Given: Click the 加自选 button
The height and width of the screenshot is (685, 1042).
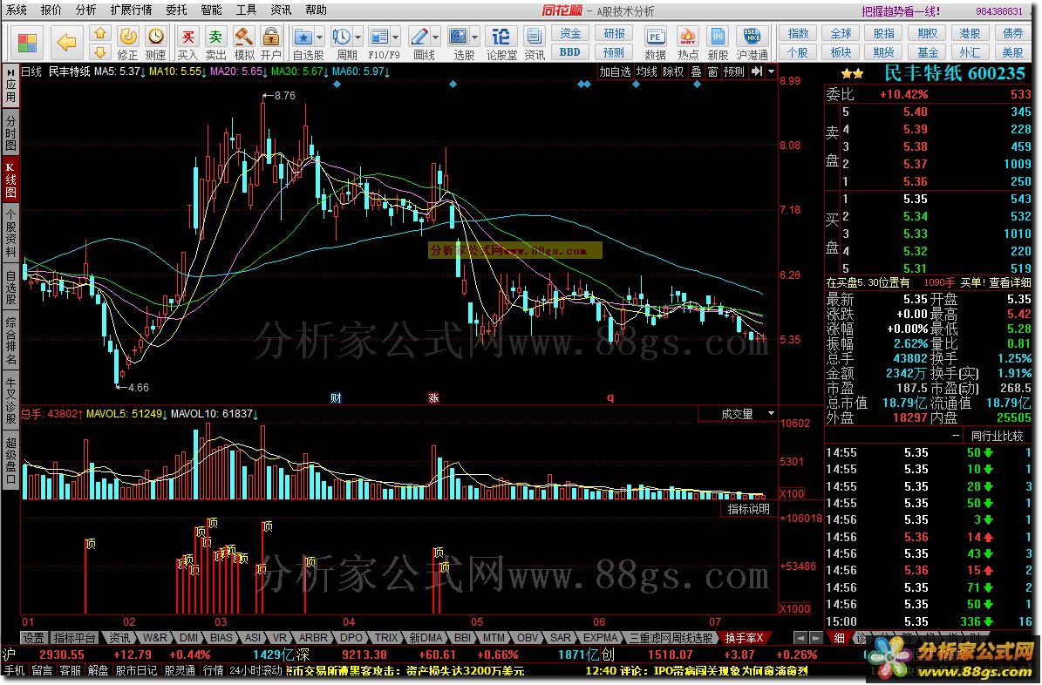Looking at the screenshot, I should click(x=615, y=71).
